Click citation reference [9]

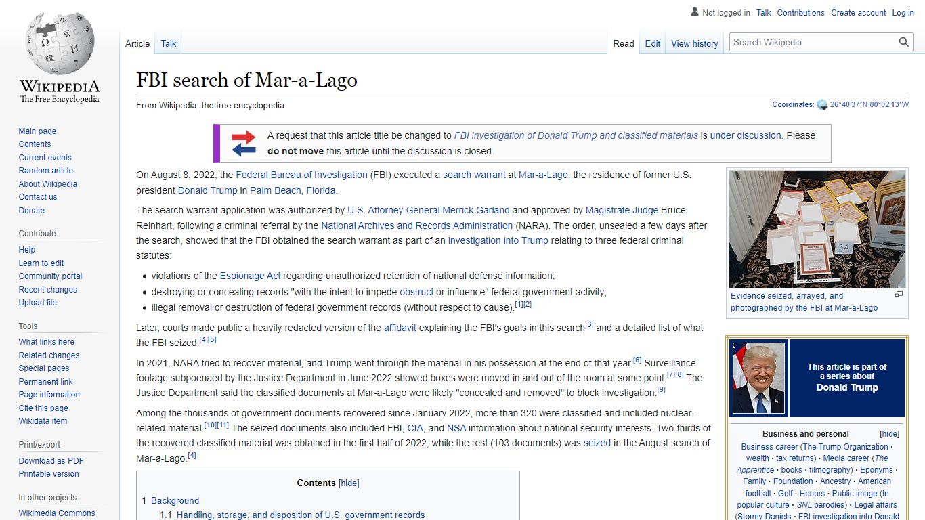click(x=661, y=389)
